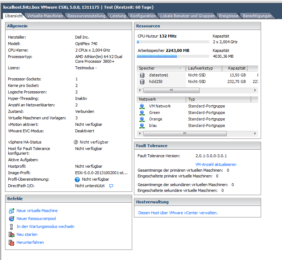Image resolution: width=282 pixels, height=260 pixels.
Task: Open the DirectPath I/O info bubble
Action: (x=111, y=186)
